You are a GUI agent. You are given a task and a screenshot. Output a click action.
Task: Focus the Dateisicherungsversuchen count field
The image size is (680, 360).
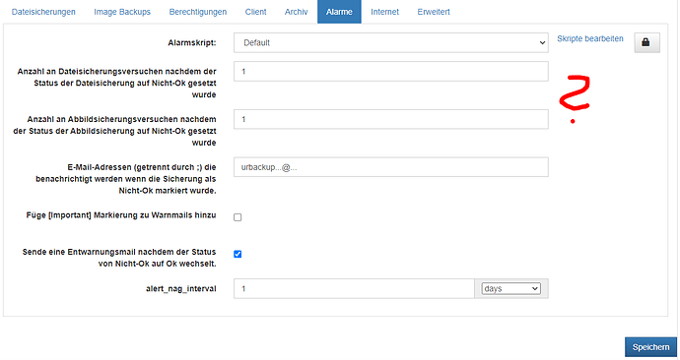[x=390, y=72]
